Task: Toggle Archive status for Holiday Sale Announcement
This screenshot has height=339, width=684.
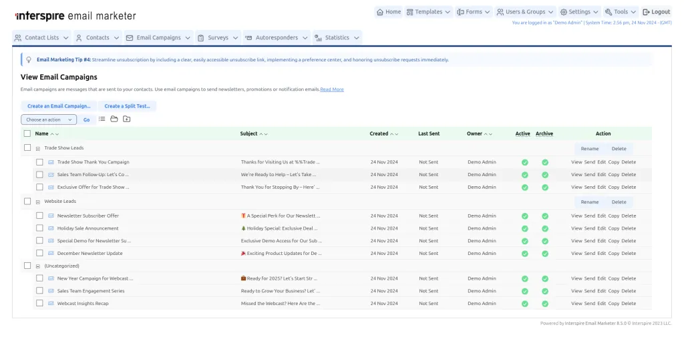Action: tap(545, 228)
